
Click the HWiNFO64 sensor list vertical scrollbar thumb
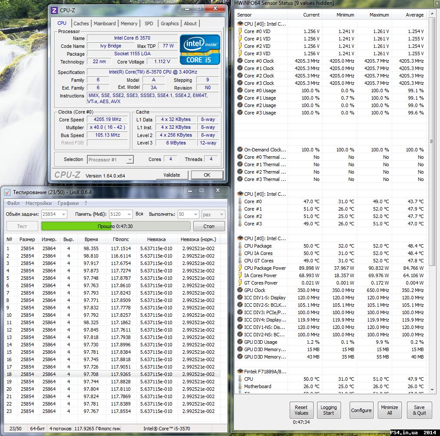point(432,141)
